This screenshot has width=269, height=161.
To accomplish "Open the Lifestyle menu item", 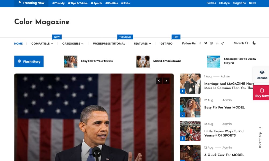I will 224,3.
